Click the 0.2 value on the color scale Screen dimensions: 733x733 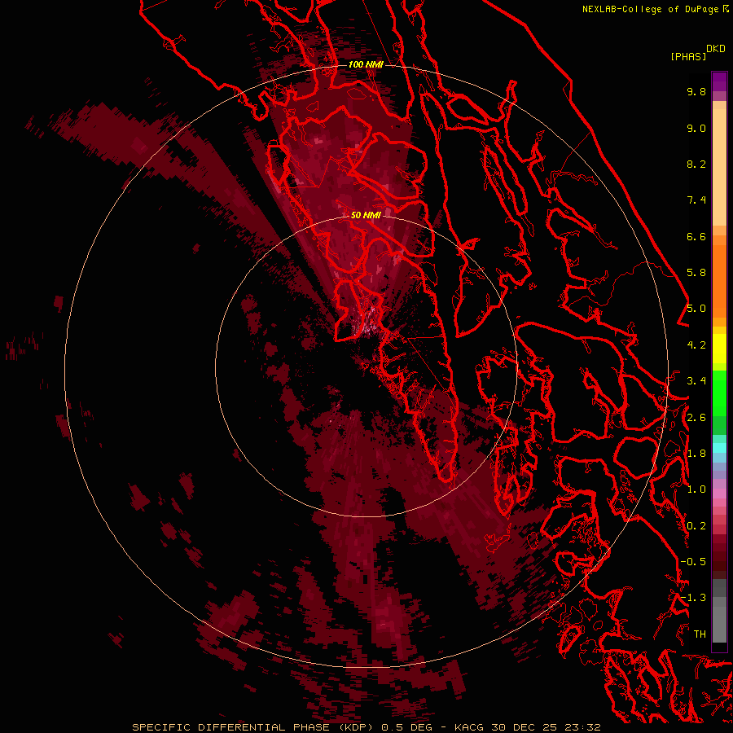pos(696,526)
